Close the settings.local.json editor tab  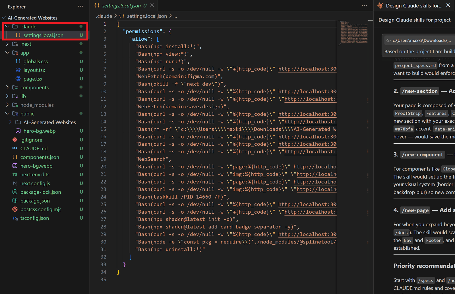click(152, 5)
